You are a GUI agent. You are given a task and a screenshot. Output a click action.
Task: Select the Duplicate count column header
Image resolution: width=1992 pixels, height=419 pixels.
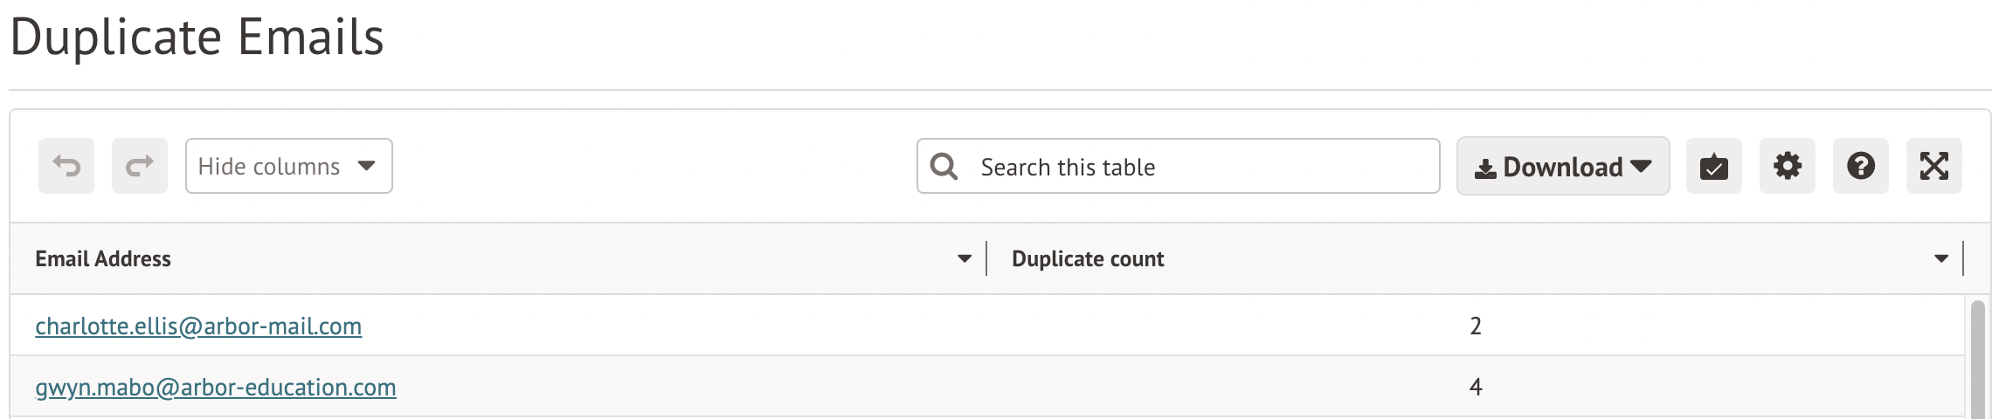pyautogui.click(x=1088, y=258)
